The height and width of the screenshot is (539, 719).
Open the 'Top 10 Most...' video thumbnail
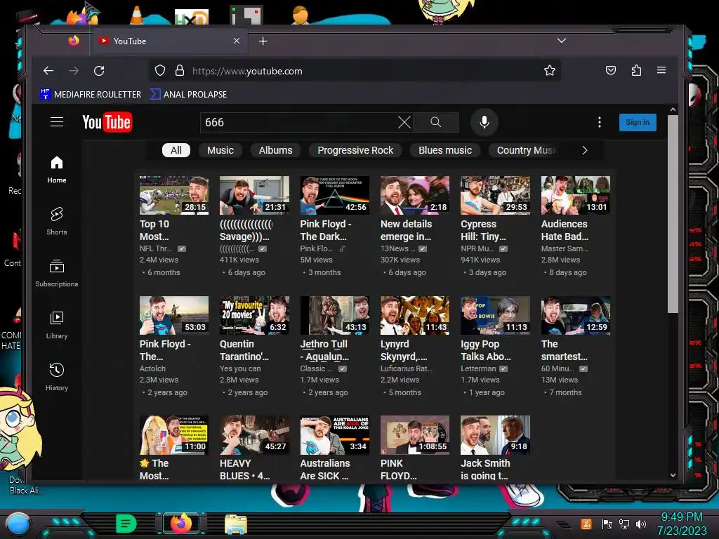point(174,195)
